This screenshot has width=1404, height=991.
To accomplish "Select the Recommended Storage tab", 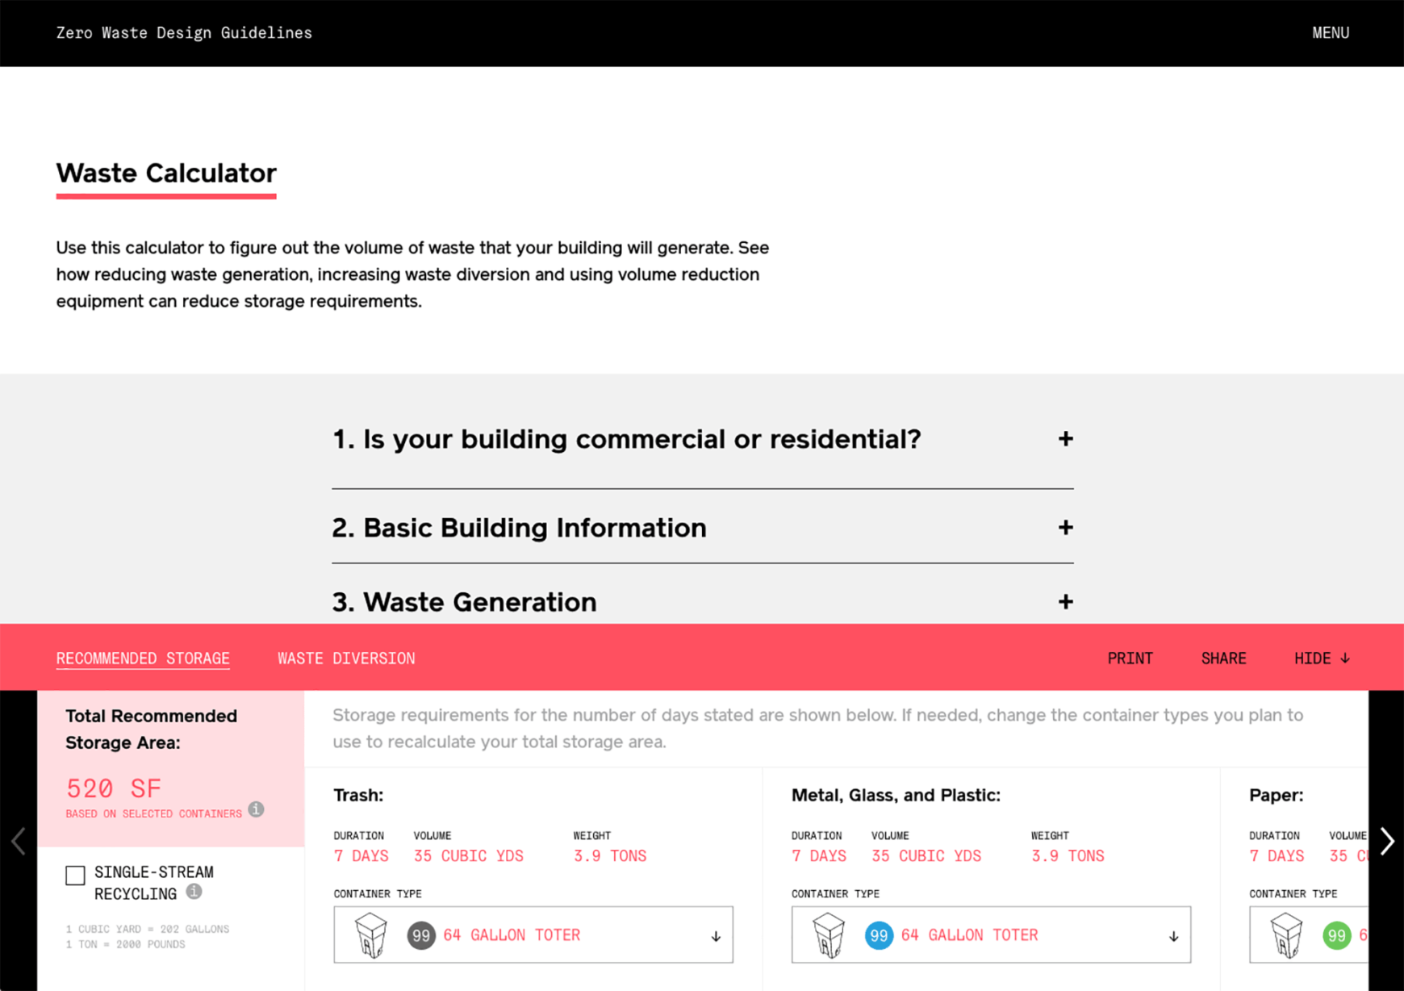I will [143, 659].
